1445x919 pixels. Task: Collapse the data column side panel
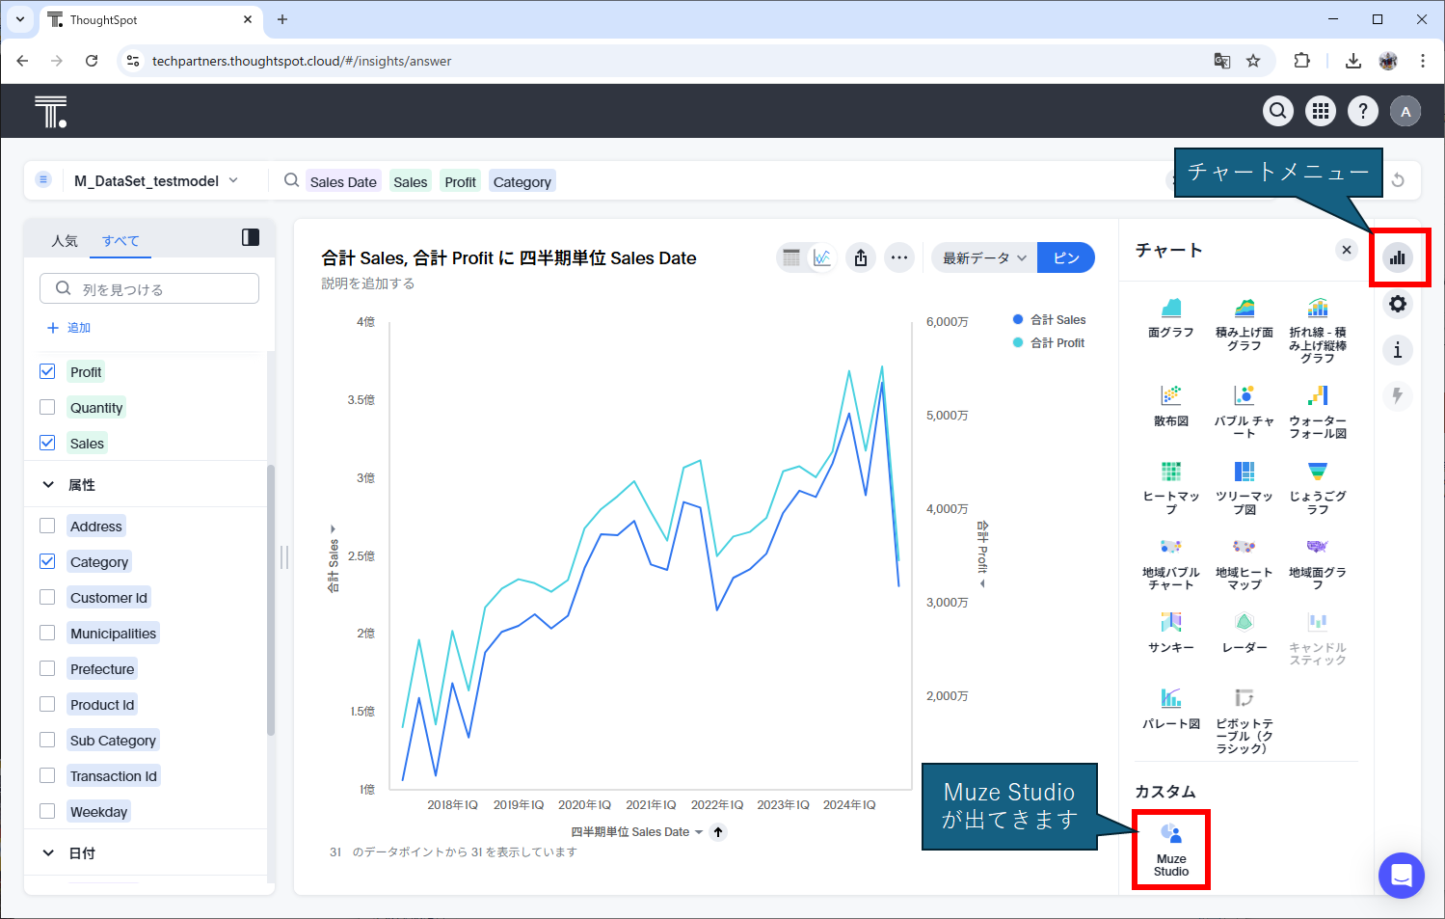click(251, 237)
